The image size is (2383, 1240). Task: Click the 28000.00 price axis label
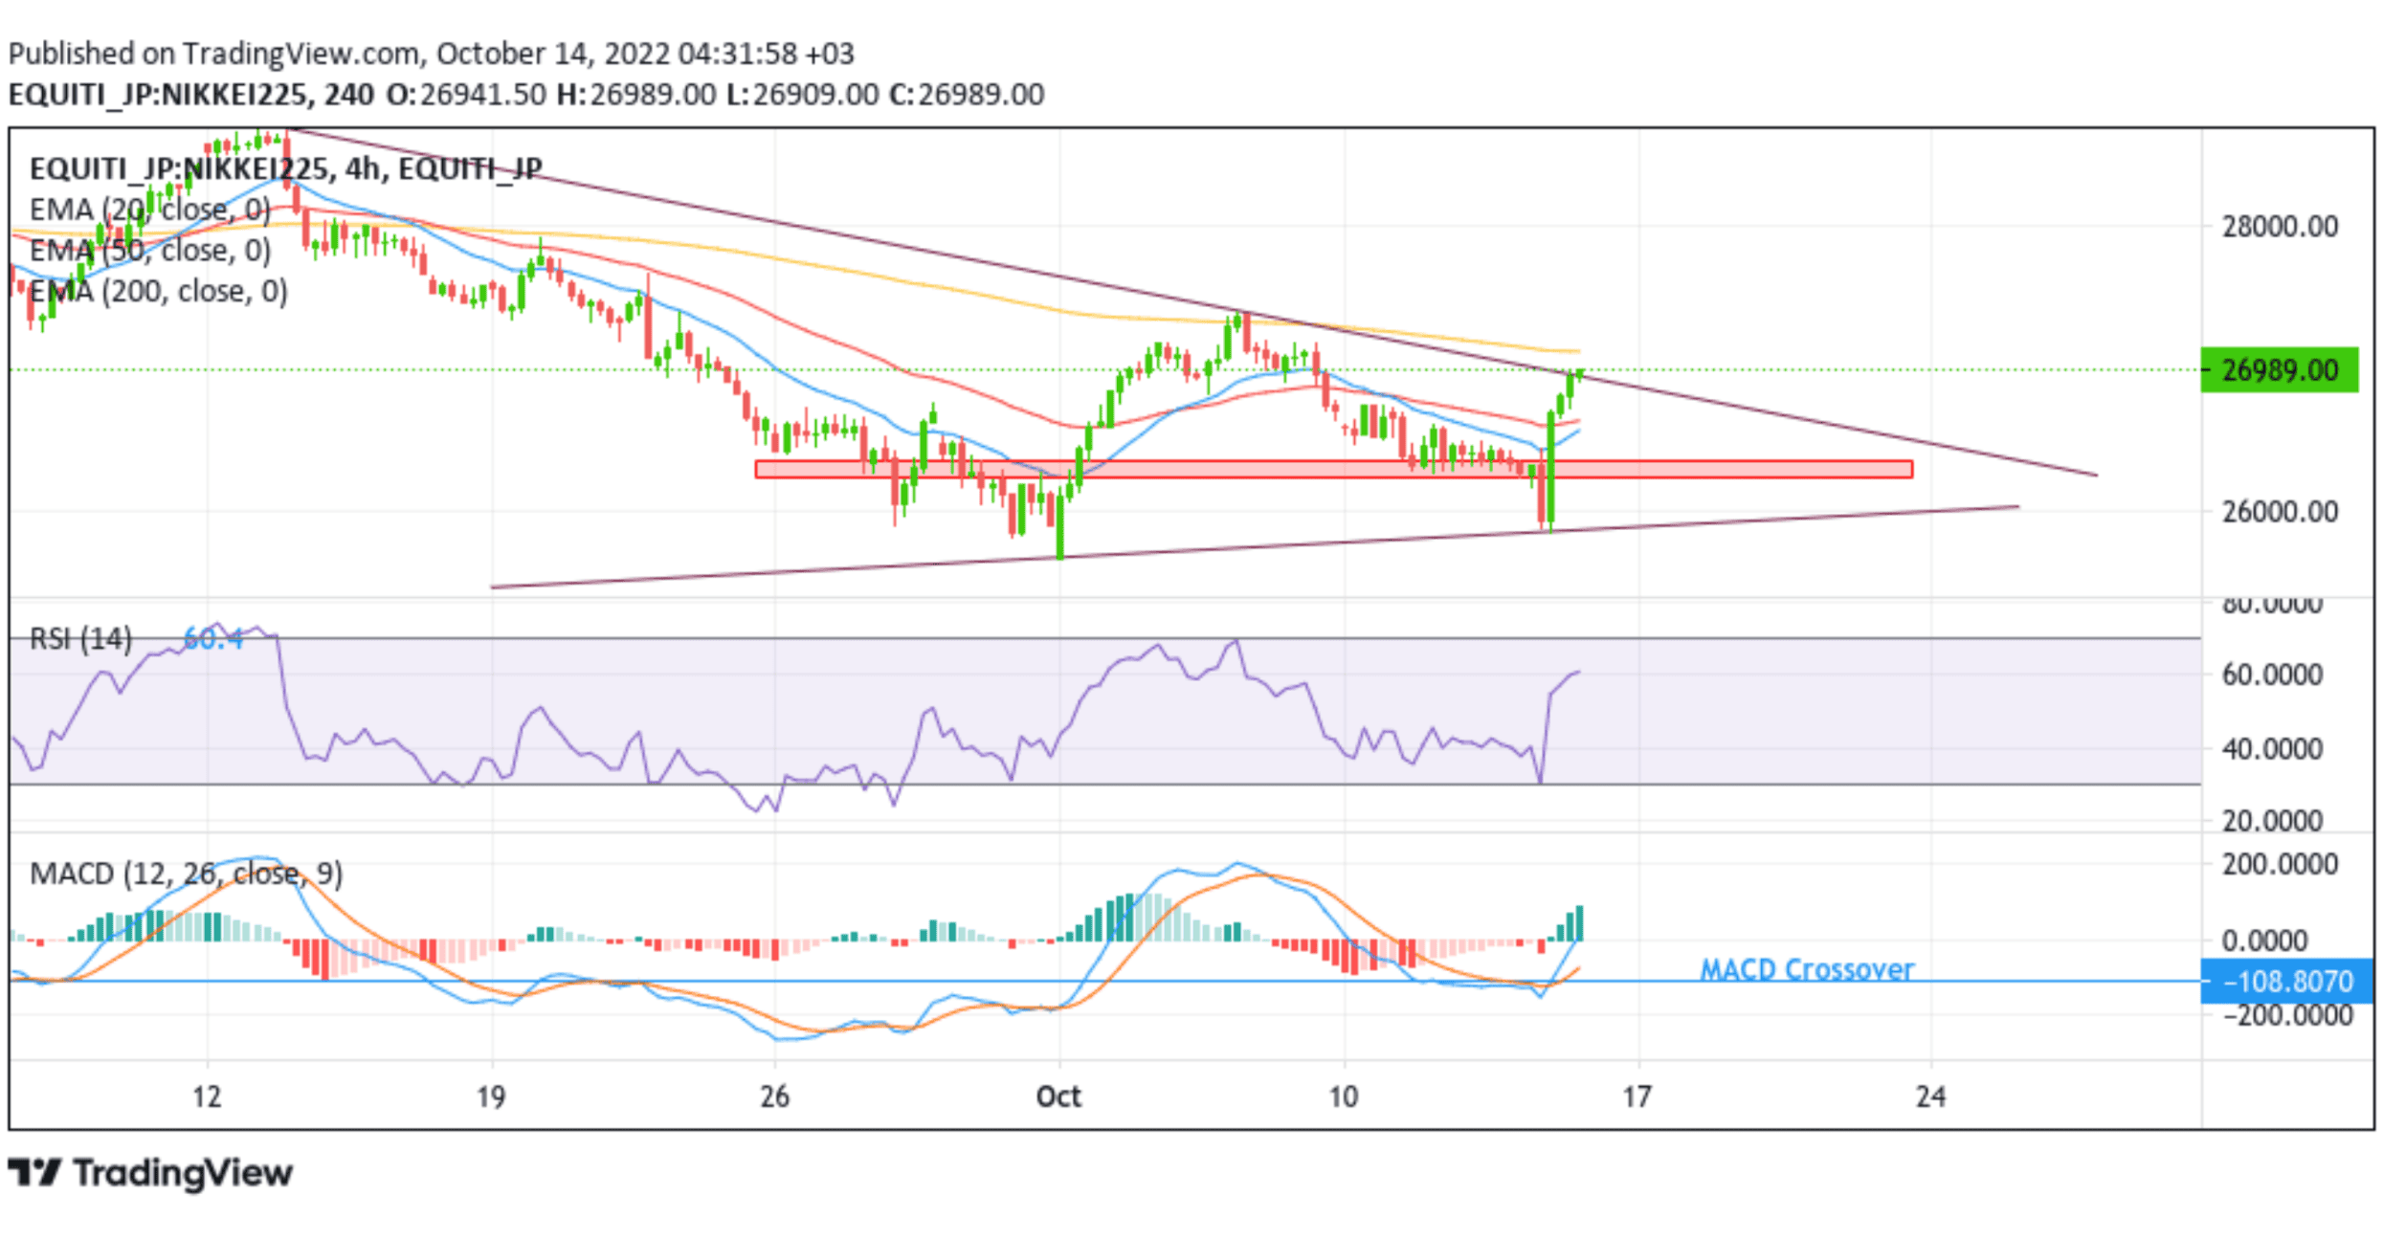pos(2280,227)
